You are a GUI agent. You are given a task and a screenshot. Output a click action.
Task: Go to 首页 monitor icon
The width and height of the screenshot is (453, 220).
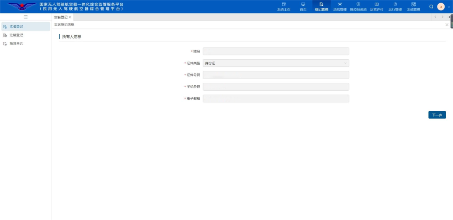[x=303, y=4]
